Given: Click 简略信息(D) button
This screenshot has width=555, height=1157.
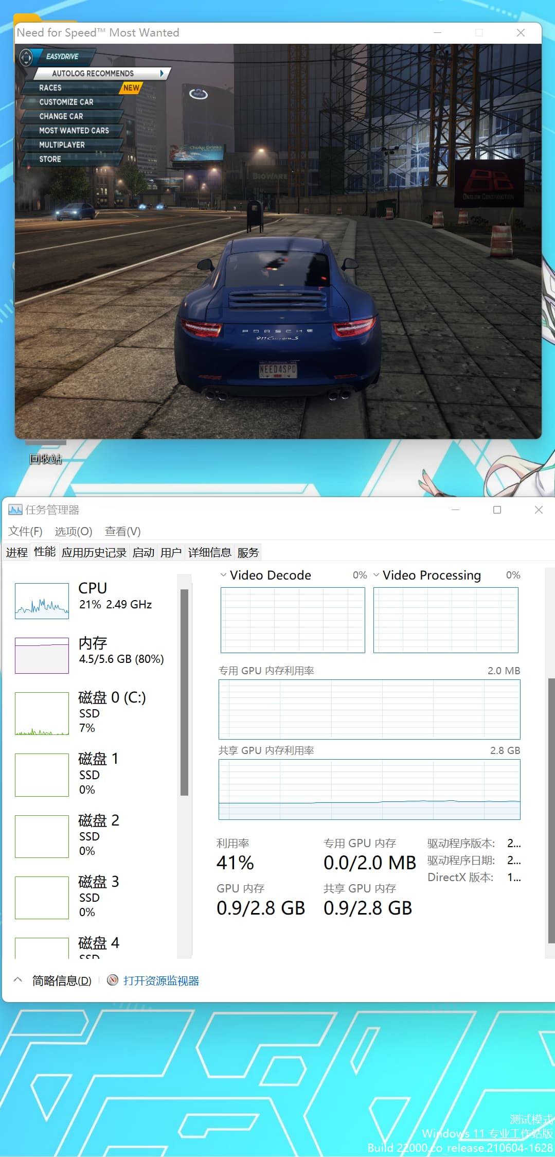Looking at the screenshot, I should (x=62, y=980).
